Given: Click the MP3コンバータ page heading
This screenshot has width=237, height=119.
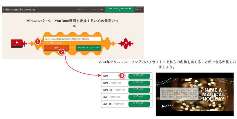Looking at the screenshot, I should point(73,23).
